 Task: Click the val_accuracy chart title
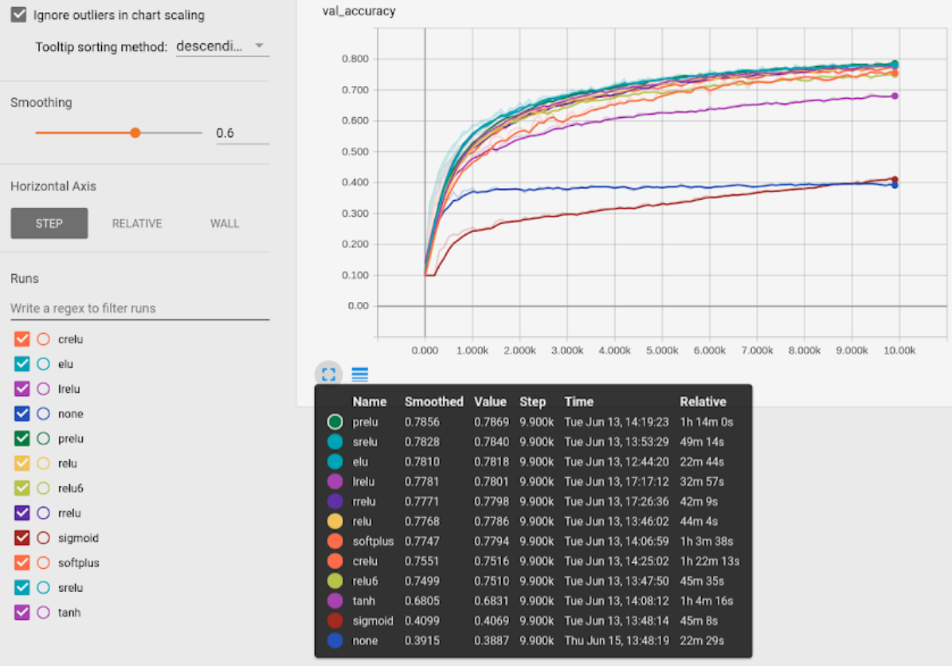pos(358,11)
